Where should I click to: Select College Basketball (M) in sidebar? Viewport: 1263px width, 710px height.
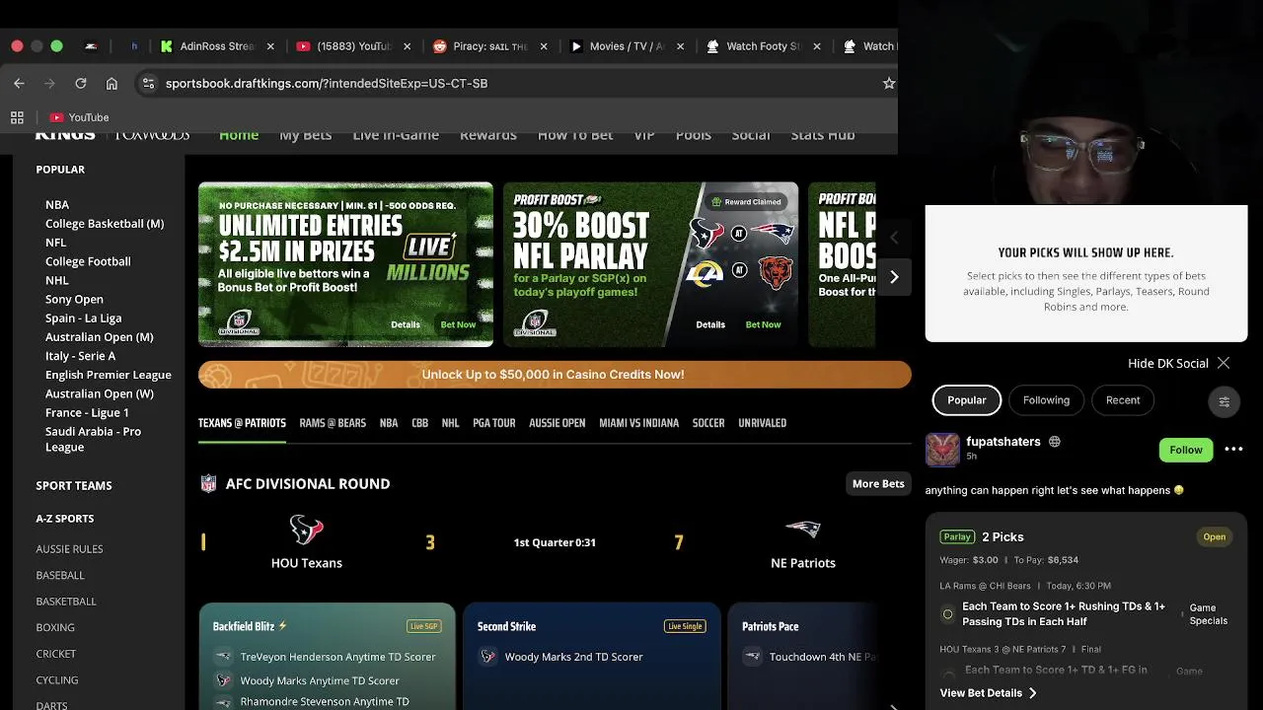pos(105,224)
